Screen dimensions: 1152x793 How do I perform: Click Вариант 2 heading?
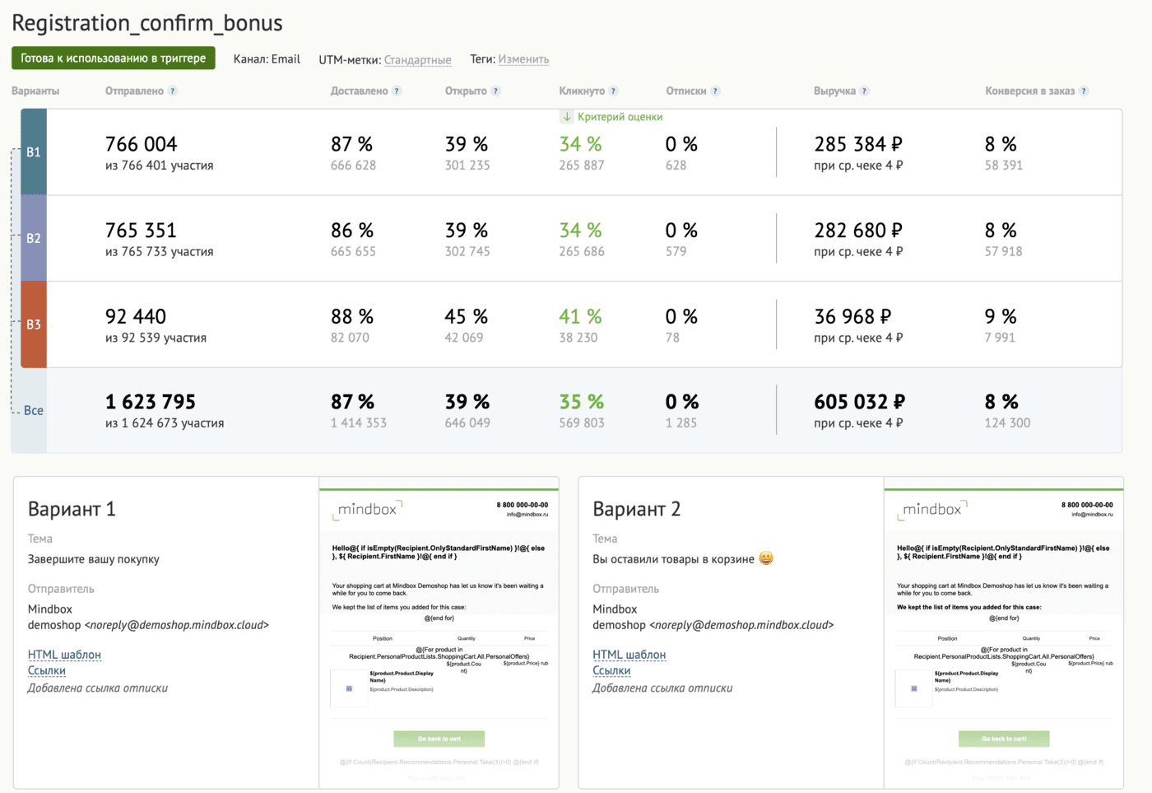point(637,509)
